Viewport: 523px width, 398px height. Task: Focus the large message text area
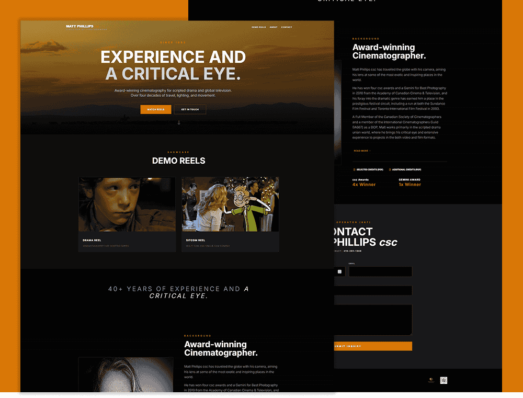373,320
